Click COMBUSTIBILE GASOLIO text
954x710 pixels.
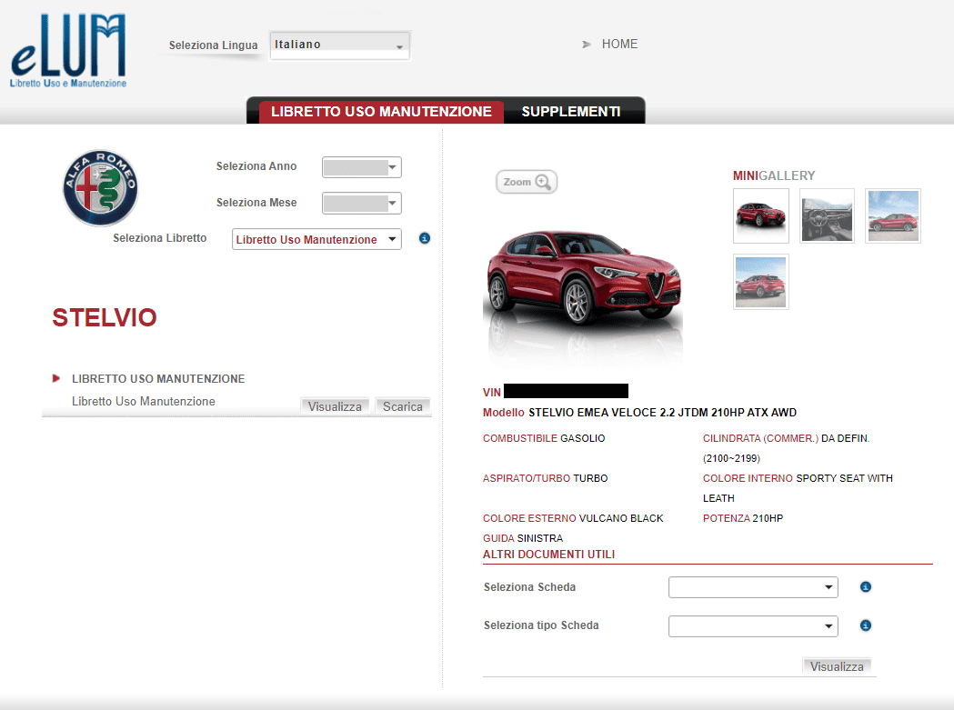pyautogui.click(x=544, y=438)
